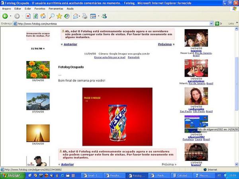The height and width of the screenshot is (179, 239).
Task: Open the Ferramentas menu
Action: coord(56,8)
